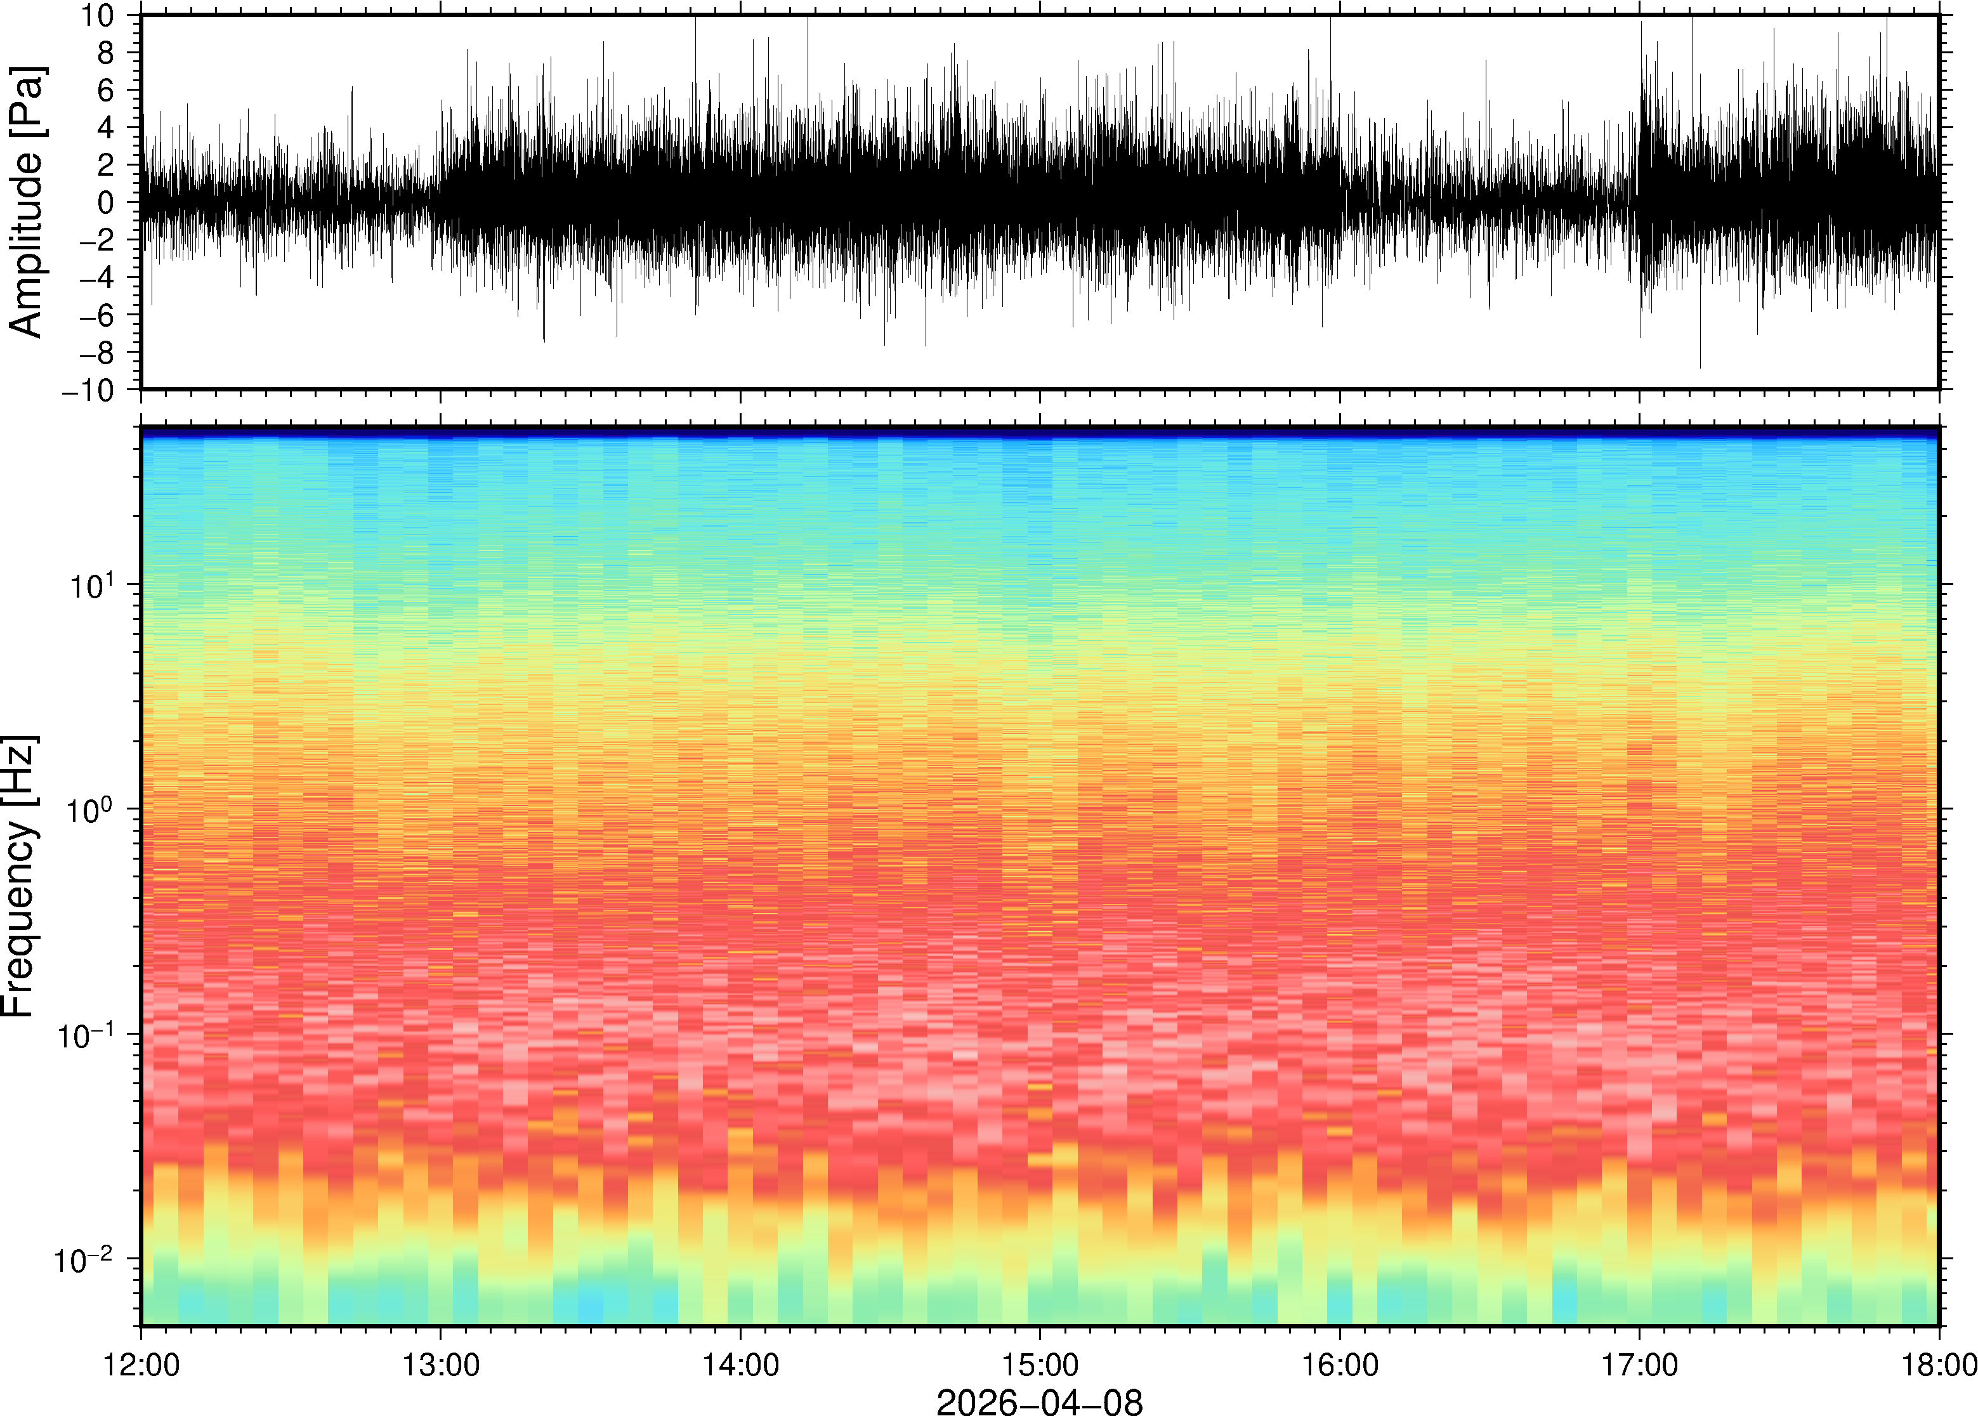Click the Frequency [Hz] axis title

pos(19,876)
